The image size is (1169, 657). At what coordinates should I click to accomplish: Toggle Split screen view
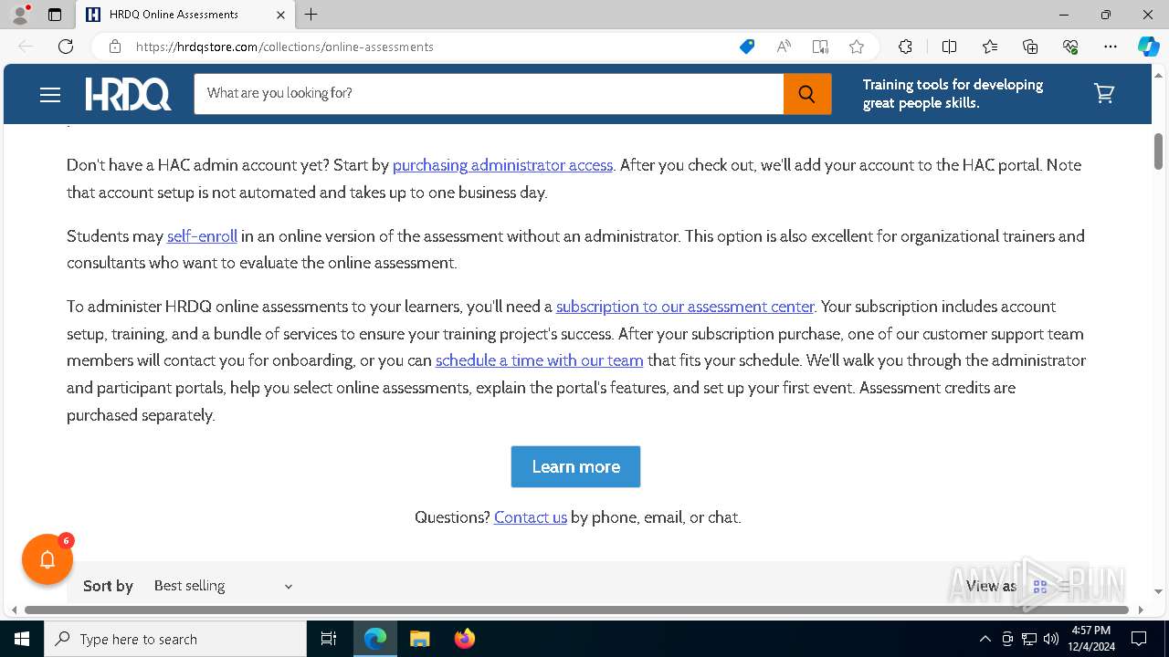click(x=949, y=47)
